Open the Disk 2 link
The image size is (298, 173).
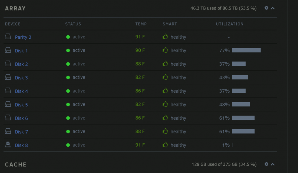pyautogui.click(x=21, y=64)
